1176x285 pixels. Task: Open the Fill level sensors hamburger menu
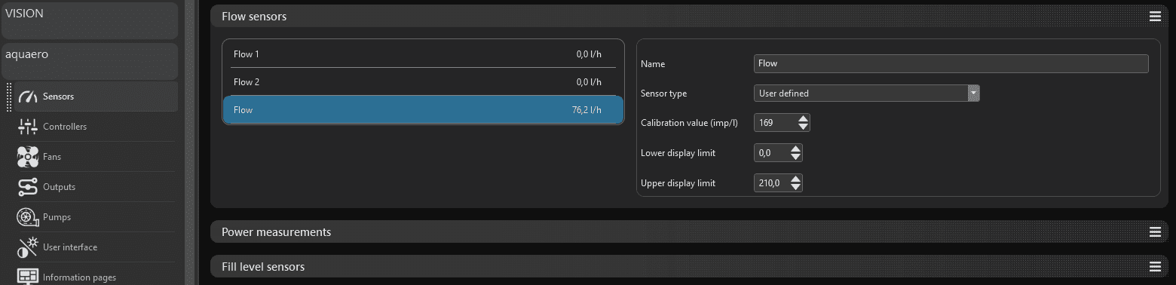(x=1155, y=267)
